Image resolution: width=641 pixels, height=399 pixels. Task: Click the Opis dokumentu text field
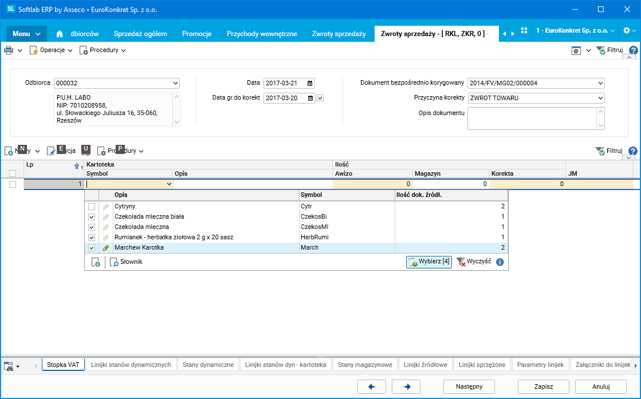(532, 118)
